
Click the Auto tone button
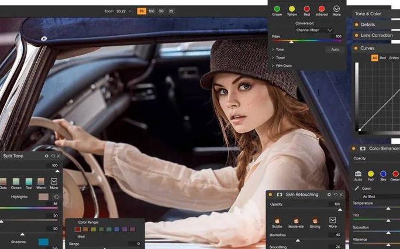point(335,49)
